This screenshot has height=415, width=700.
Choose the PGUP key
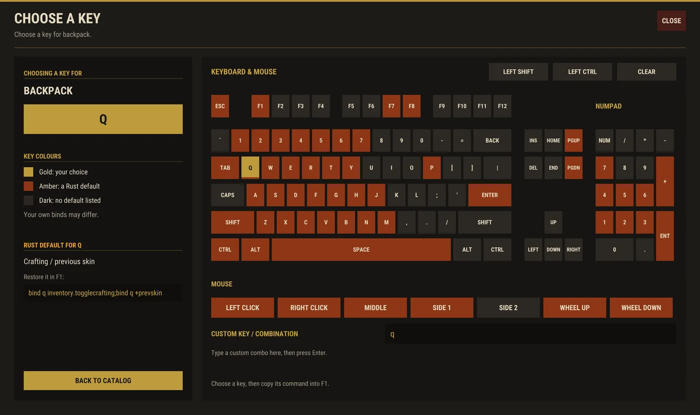tap(573, 140)
